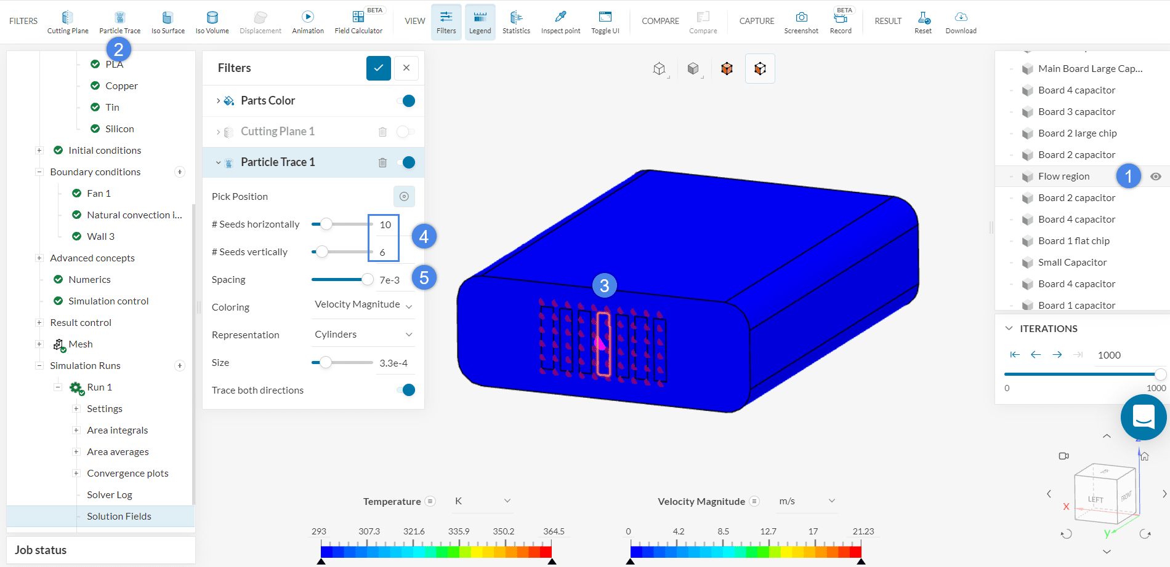Click the Iso Volume icon
This screenshot has height=567, width=1170.
[212, 22]
